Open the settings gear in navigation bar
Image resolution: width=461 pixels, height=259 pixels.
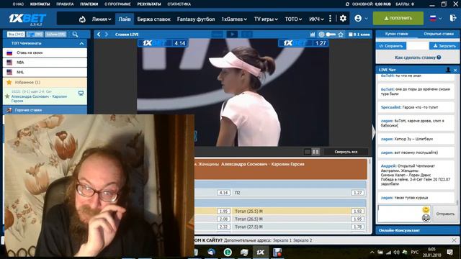[343, 19]
